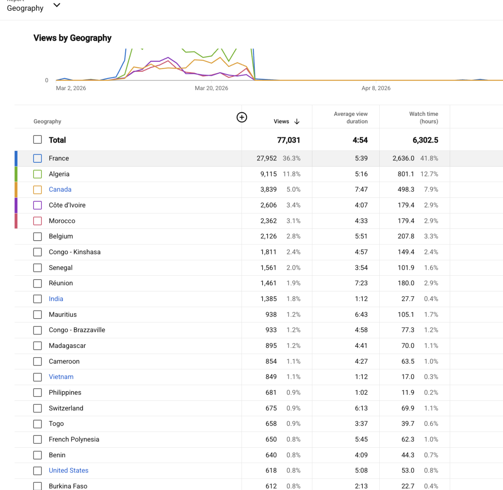Open the Geography report dropdown
The image size is (503, 490).
tap(57, 5)
